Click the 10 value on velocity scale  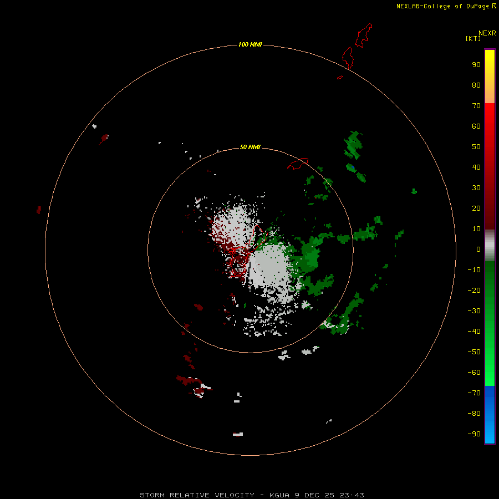476,229
